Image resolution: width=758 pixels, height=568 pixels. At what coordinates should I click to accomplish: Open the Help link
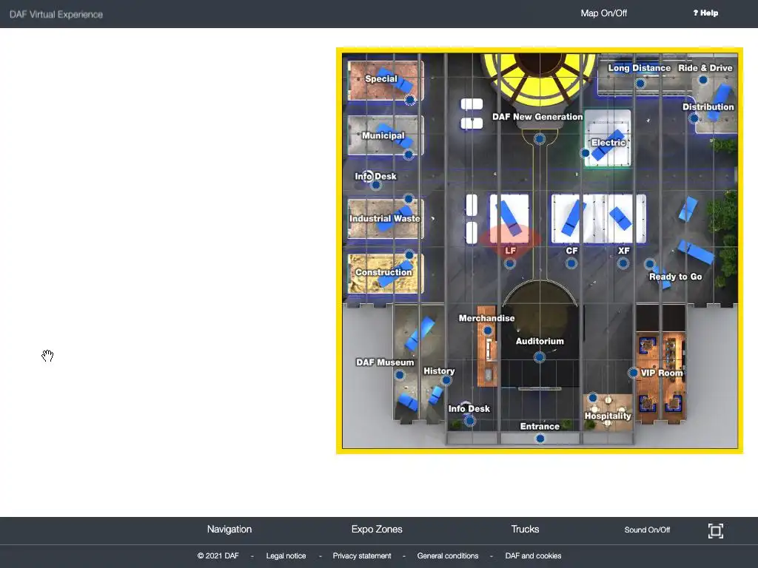click(x=705, y=13)
